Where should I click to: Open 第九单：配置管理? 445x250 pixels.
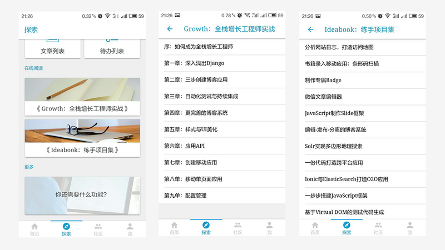[x=222, y=196]
